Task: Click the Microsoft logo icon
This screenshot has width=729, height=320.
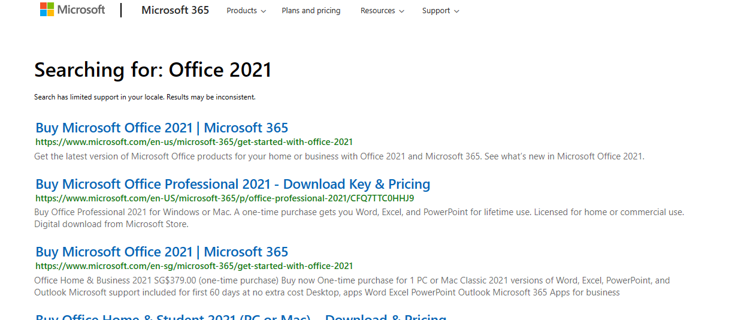Action: point(72,10)
